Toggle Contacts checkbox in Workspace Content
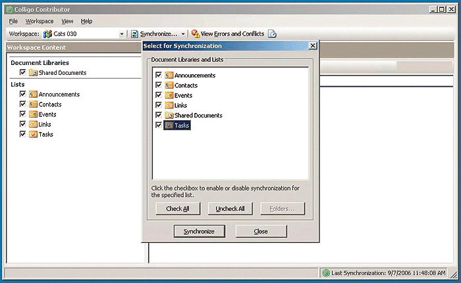461x283 pixels. [x=22, y=104]
